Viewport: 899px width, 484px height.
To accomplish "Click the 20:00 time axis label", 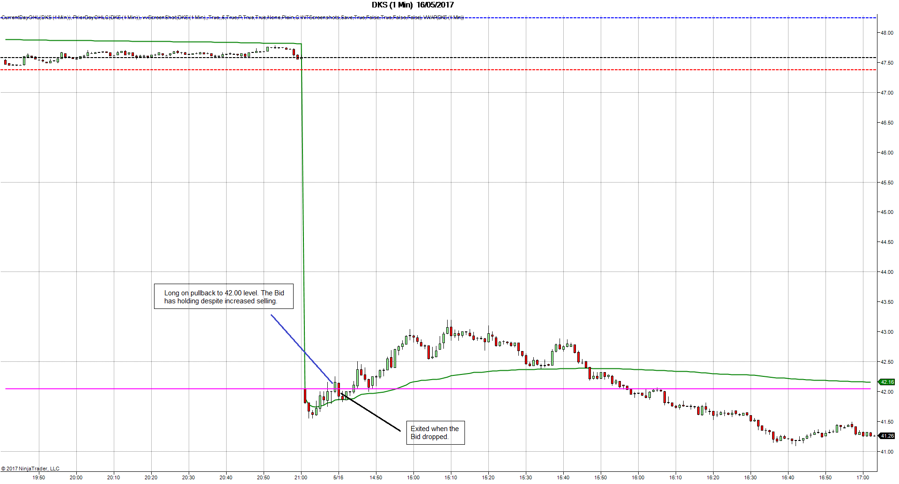I will [x=76, y=477].
